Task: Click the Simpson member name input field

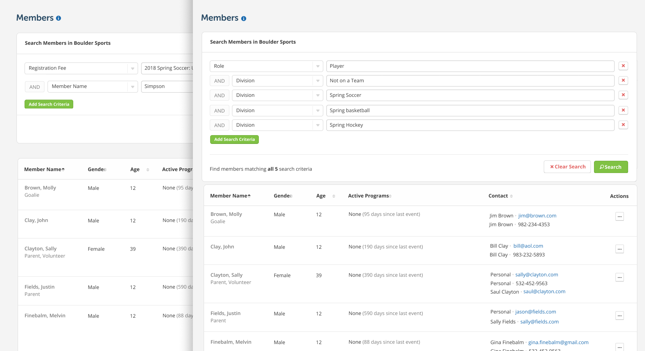Action: (x=167, y=87)
